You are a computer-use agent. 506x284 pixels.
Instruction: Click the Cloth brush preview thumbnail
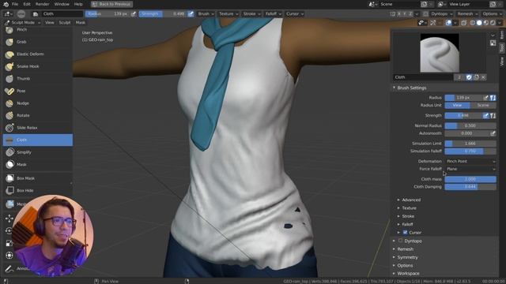440,53
